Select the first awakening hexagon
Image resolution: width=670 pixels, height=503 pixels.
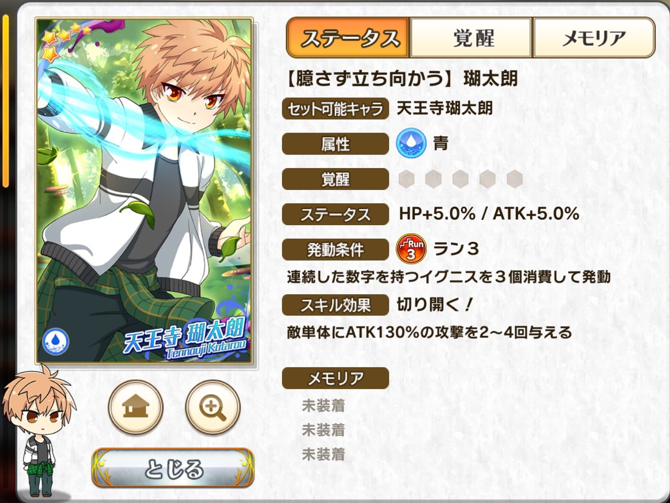coord(406,179)
